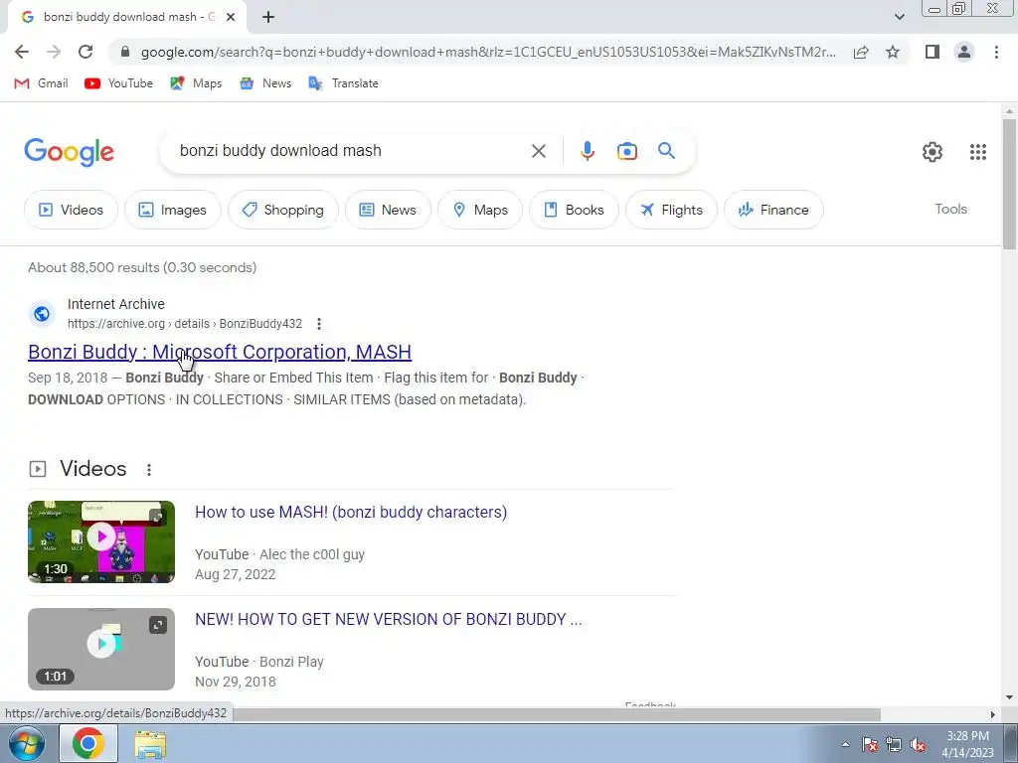
Task: Filter results by Videos
Action: [x=71, y=210]
